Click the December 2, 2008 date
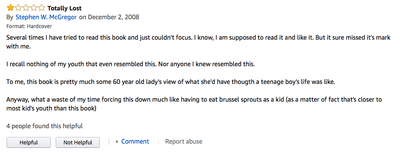The width and height of the screenshot is (407, 154). 113,17
